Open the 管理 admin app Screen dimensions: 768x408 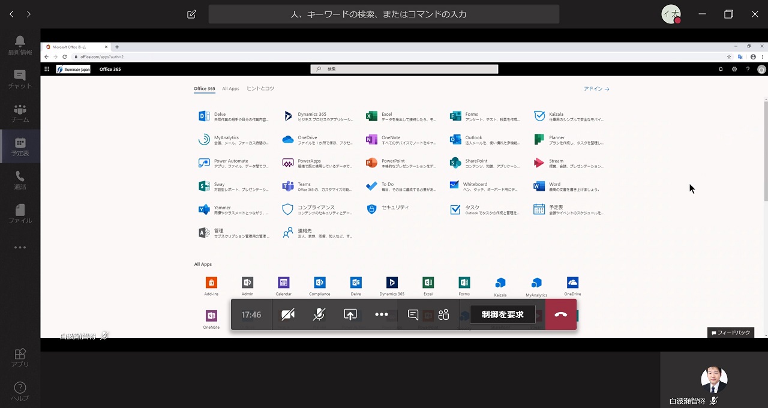coord(233,233)
